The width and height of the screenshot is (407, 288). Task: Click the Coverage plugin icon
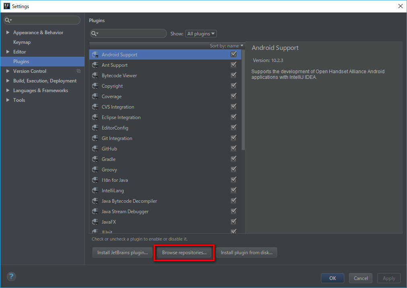click(x=95, y=97)
